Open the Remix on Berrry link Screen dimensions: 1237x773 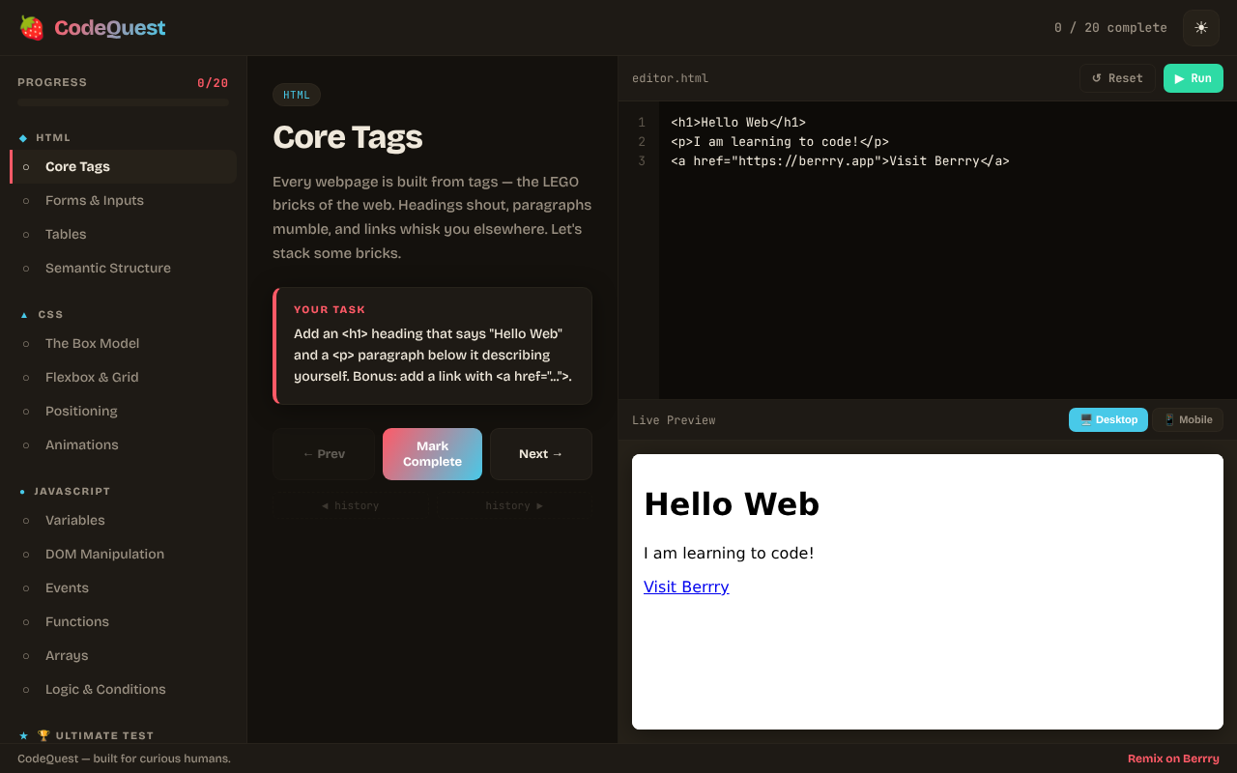coord(1173,759)
